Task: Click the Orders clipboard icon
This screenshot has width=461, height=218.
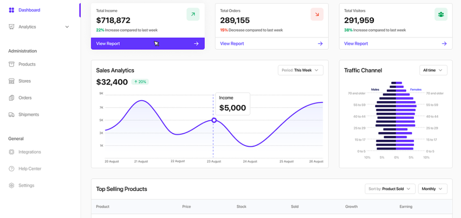Action: (x=11, y=98)
